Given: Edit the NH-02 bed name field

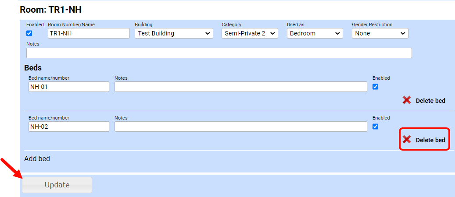Looking at the screenshot, I should pyautogui.click(x=68, y=127).
